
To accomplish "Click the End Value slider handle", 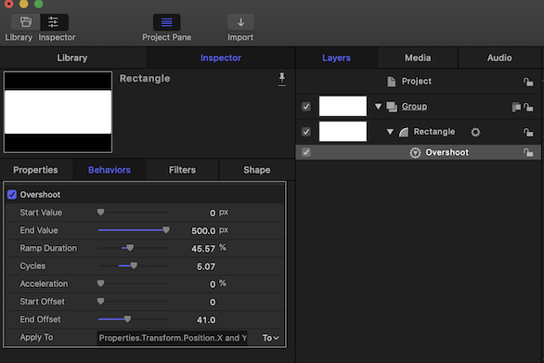I will click(x=166, y=230).
